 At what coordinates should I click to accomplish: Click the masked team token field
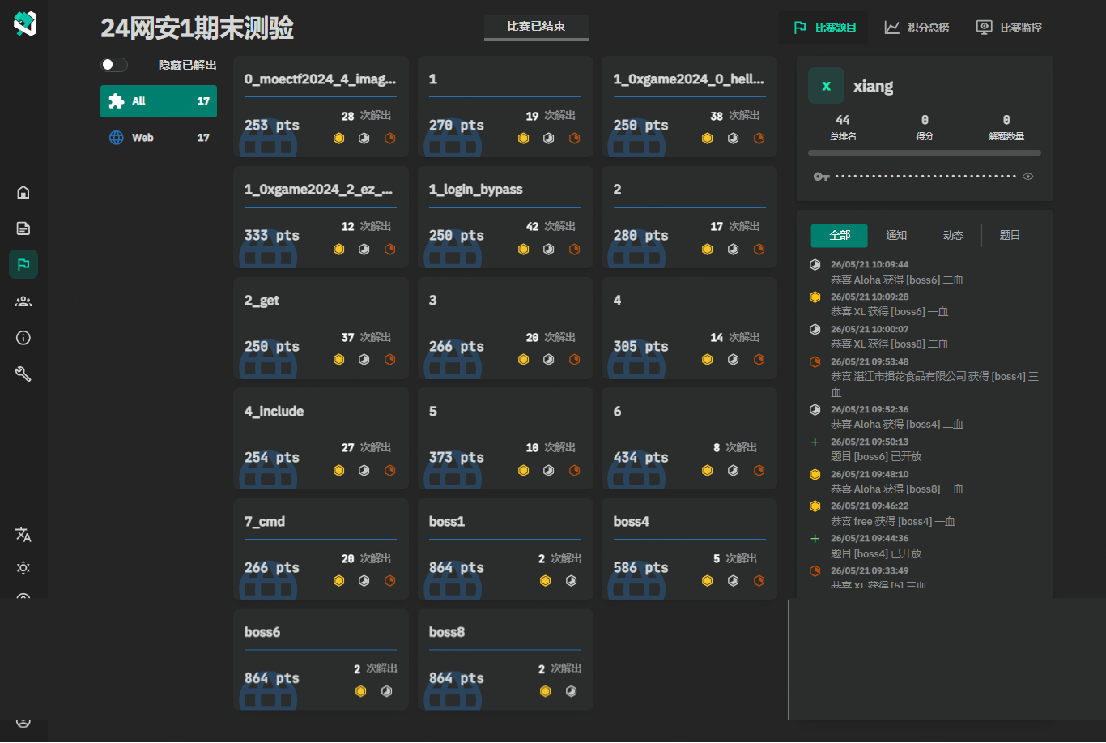click(x=925, y=176)
